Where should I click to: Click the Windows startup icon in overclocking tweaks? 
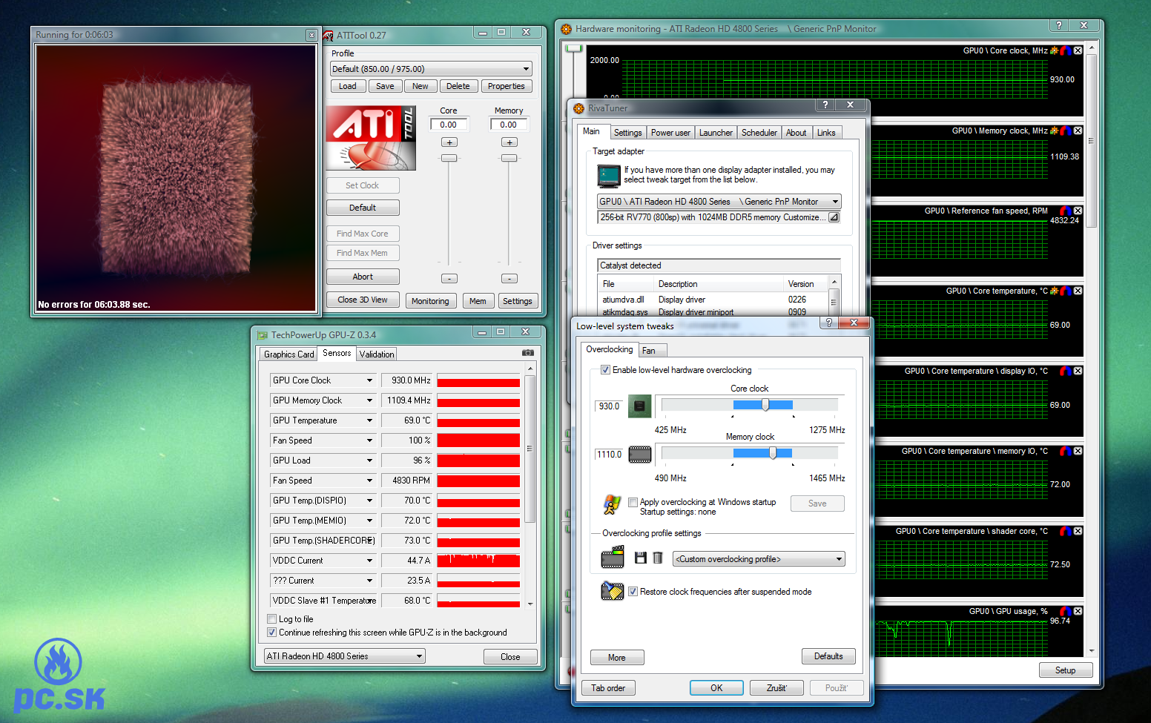(x=611, y=504)
